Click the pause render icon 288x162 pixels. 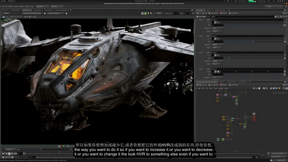(15, 14)
